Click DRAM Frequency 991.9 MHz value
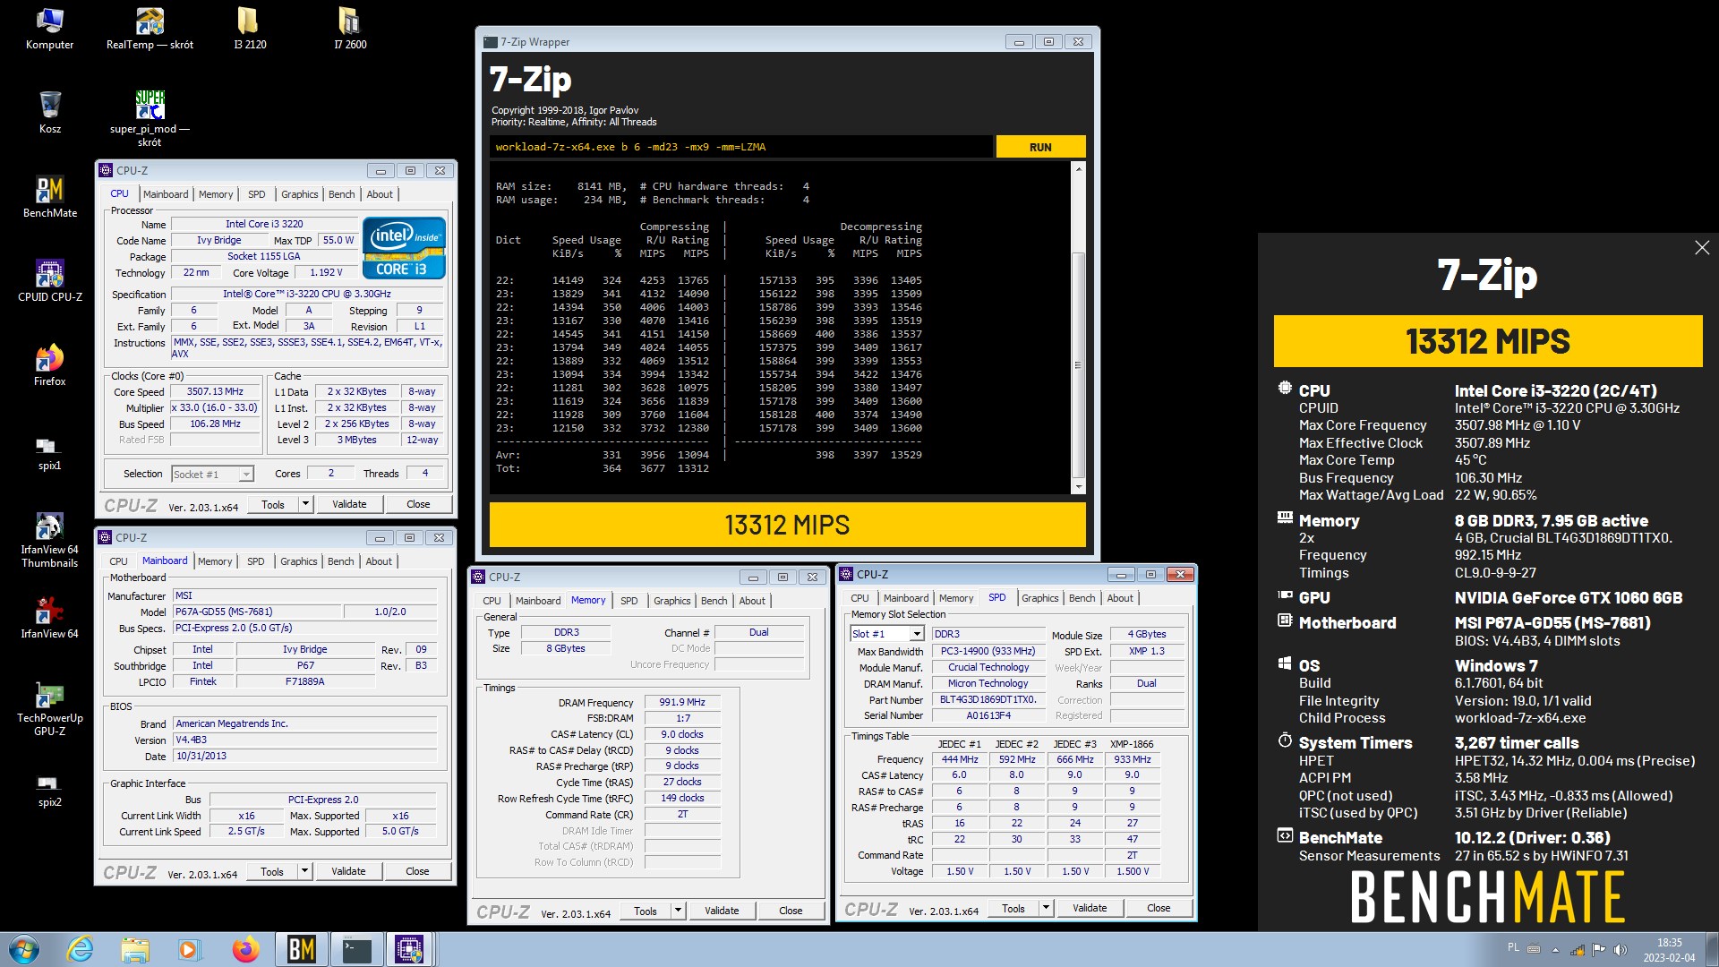 coord(681,702)
